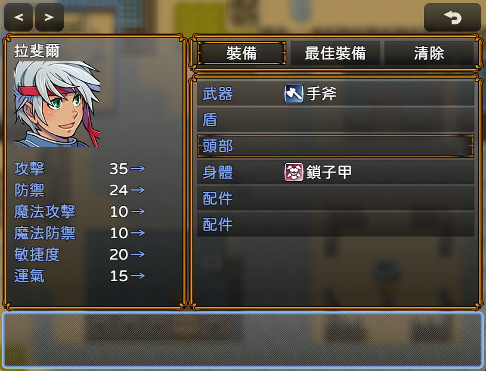Screen dimensions: 486x371
Task: Click the 敏捷度 agility stat label
Action: coord(37,254)
